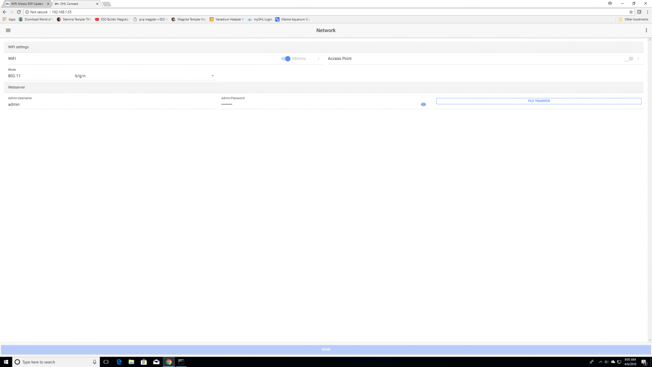
Task: Open File Explorer from the taskbar
Action: [131, 362]
